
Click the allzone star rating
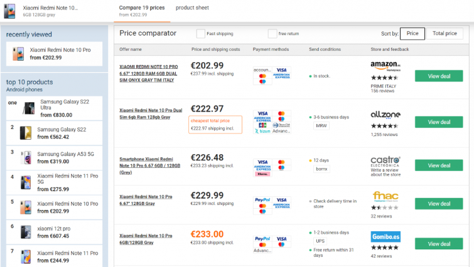(384, 126)
